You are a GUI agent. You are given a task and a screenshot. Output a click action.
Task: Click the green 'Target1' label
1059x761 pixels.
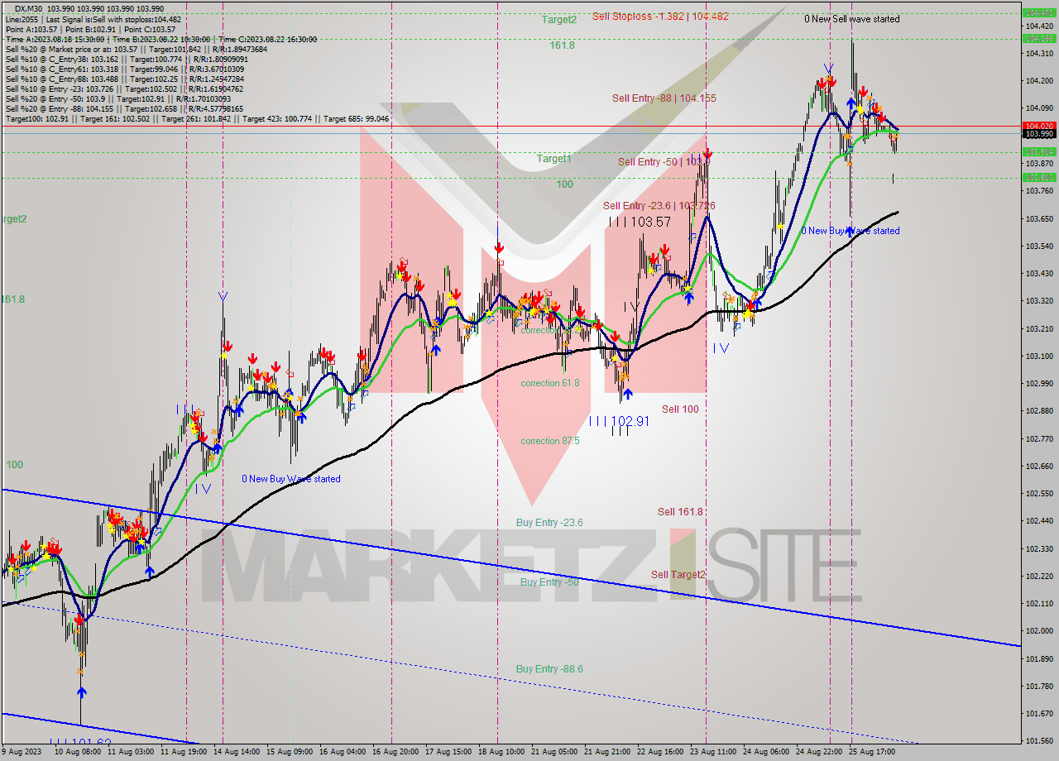554,158
